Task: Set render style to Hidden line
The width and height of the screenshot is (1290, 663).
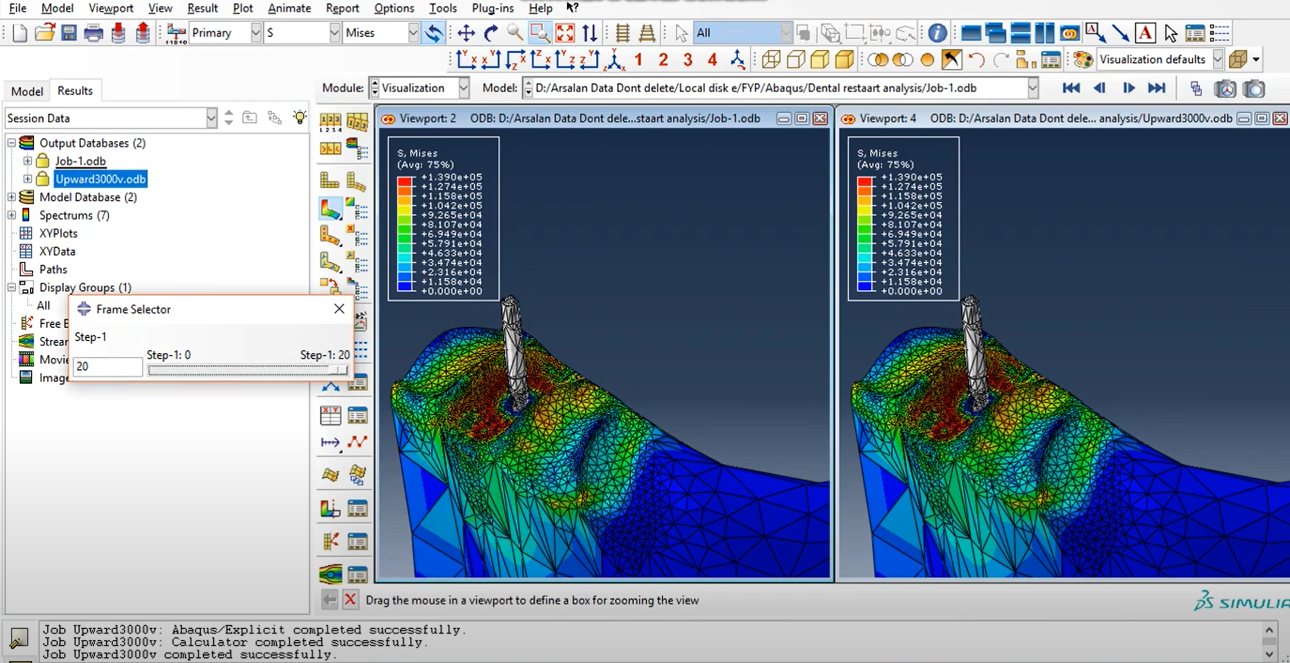Action: point(795,59)
